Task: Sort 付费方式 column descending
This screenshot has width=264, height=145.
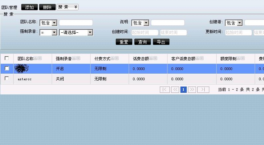Action: [117, 58]
